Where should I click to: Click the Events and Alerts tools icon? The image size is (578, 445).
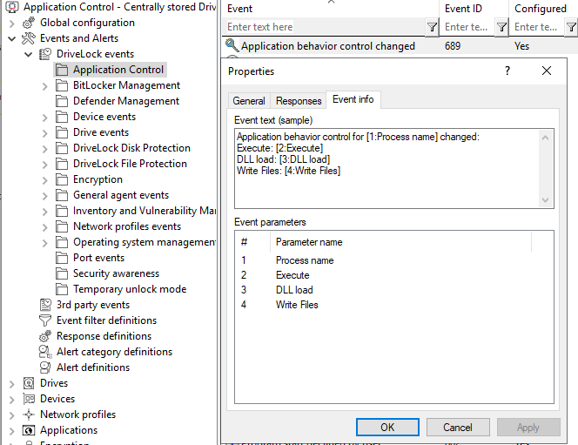[29, 38]
